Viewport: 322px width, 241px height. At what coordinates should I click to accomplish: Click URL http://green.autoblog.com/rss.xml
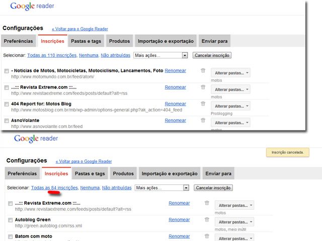pos(48,225)
